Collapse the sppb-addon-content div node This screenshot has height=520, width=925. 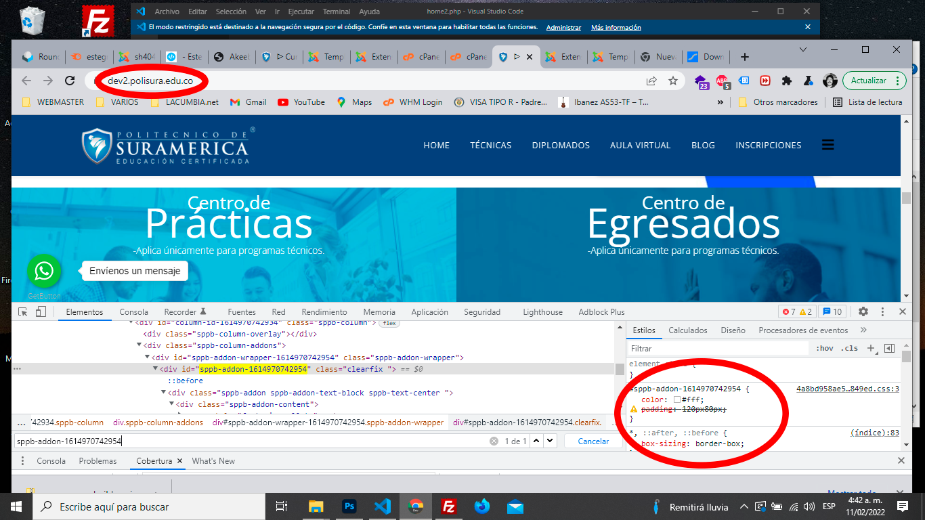coord(171,404)
